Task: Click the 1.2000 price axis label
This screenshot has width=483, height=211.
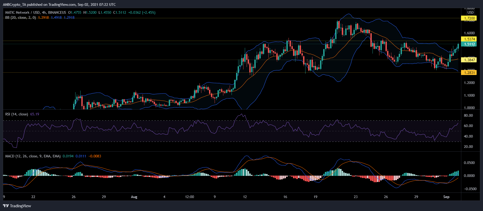Action: click(469, 83)
